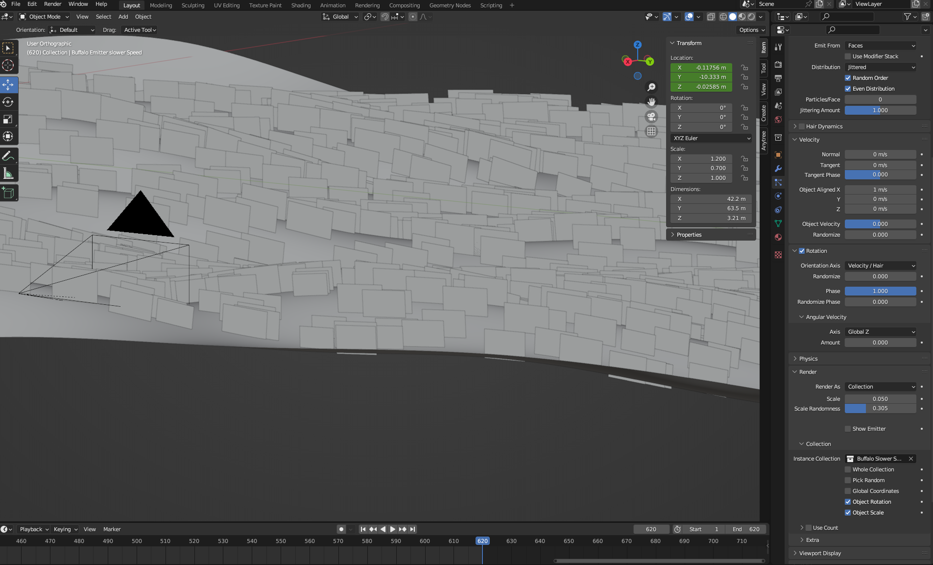Switch to Geometry Nodes workspace tab
The width and height of the screenshot is (933, 565).
point(450,5)
